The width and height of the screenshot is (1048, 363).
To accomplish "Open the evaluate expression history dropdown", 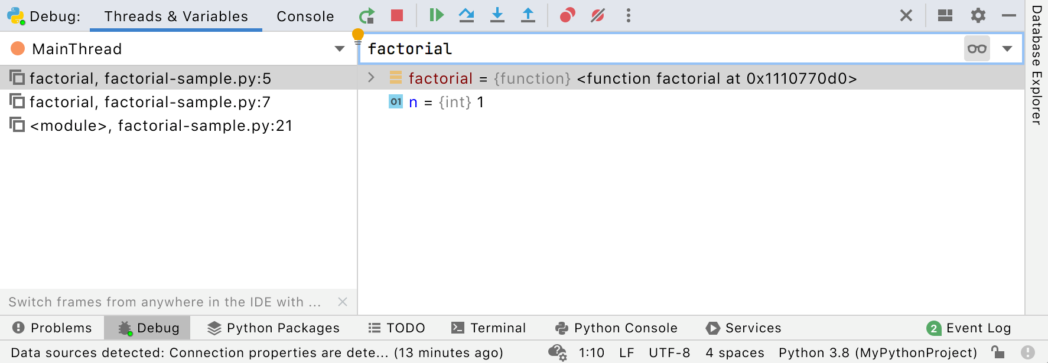I will pyautogui.click(x=1008, y=49).
